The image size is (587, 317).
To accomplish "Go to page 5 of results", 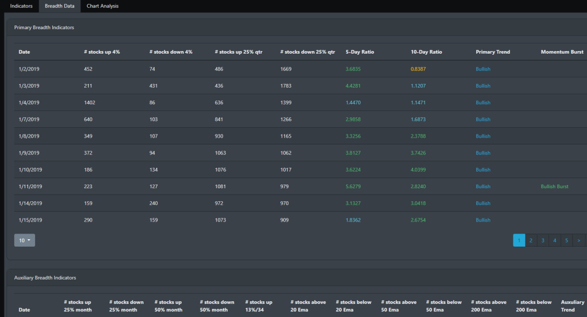I will pos(567,240).
